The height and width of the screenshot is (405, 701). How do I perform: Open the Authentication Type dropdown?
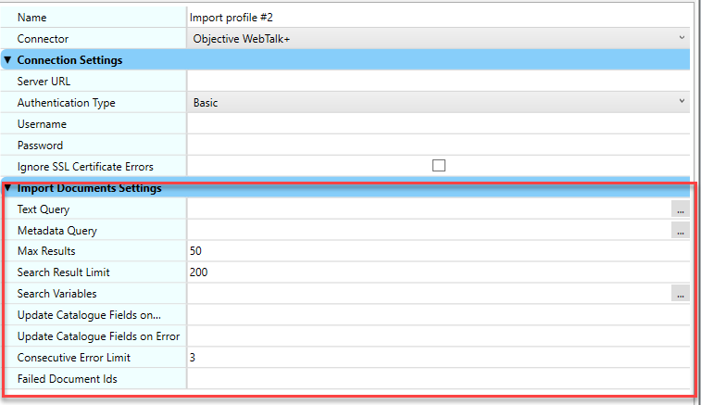[x=439, y=103]
